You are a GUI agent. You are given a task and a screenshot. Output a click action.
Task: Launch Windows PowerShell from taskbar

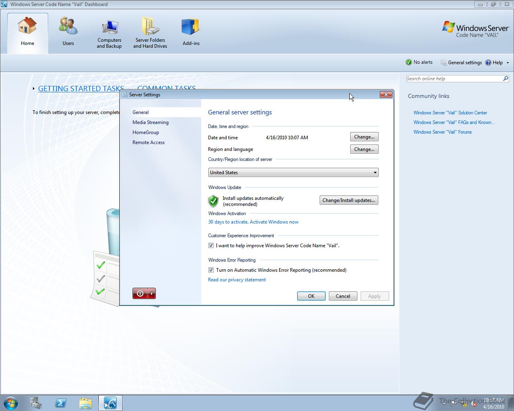[x=61, y=403]
